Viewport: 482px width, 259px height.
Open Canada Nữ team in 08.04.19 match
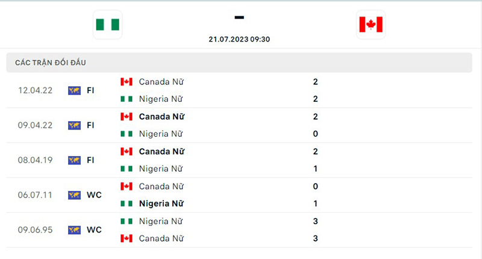161,151
